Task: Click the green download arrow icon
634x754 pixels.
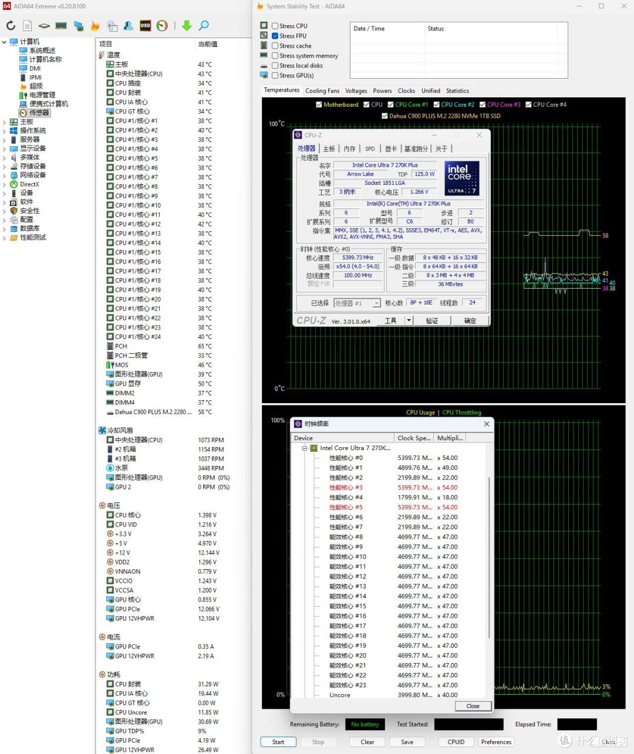Action: click(187, 26)
